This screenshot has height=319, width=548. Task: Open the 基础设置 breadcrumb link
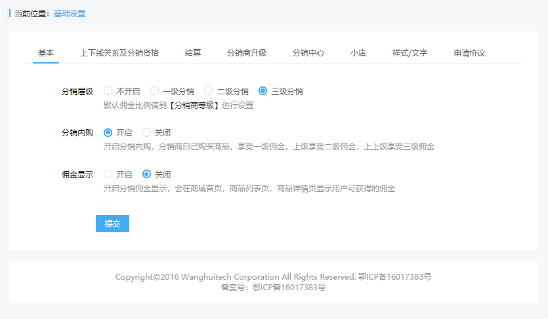point(70,14)
